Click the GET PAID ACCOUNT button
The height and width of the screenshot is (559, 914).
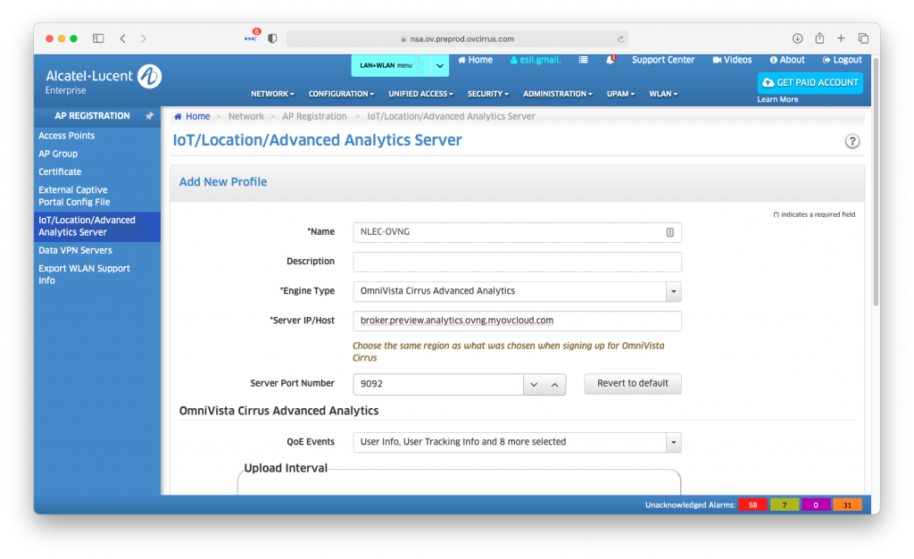[810, 82]
